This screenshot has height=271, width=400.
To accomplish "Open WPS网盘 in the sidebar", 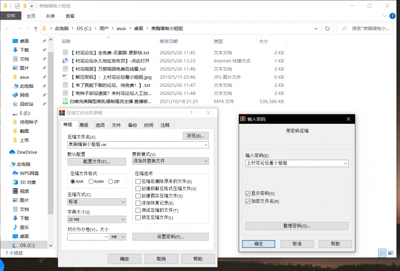I will [29, 173].
